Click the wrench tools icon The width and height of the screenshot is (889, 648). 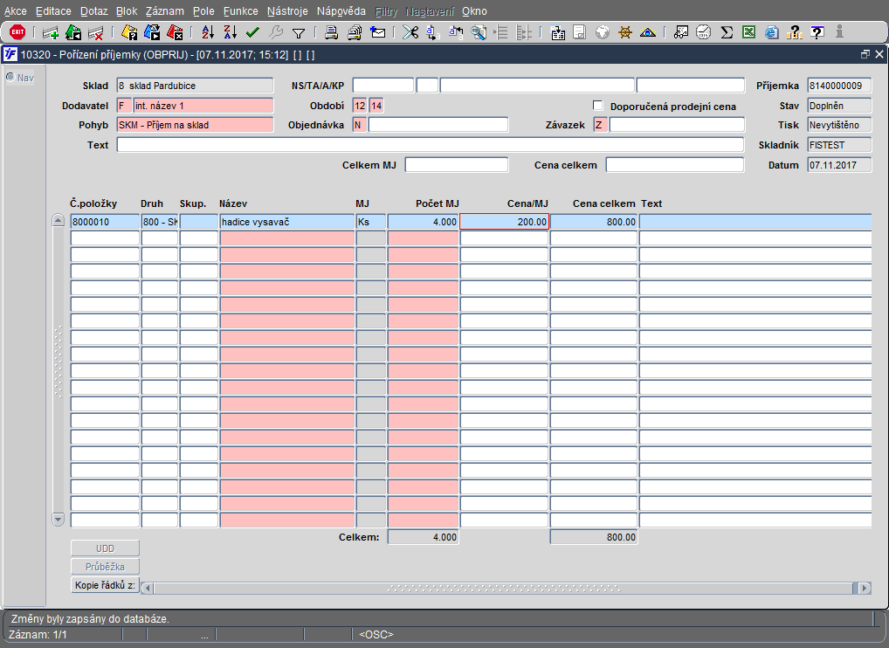point(276,33)
